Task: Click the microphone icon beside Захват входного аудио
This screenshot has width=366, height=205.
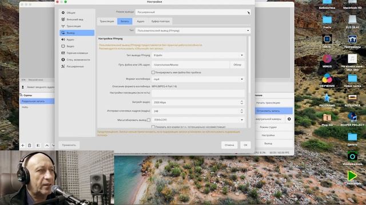Action: pos(23,87)
